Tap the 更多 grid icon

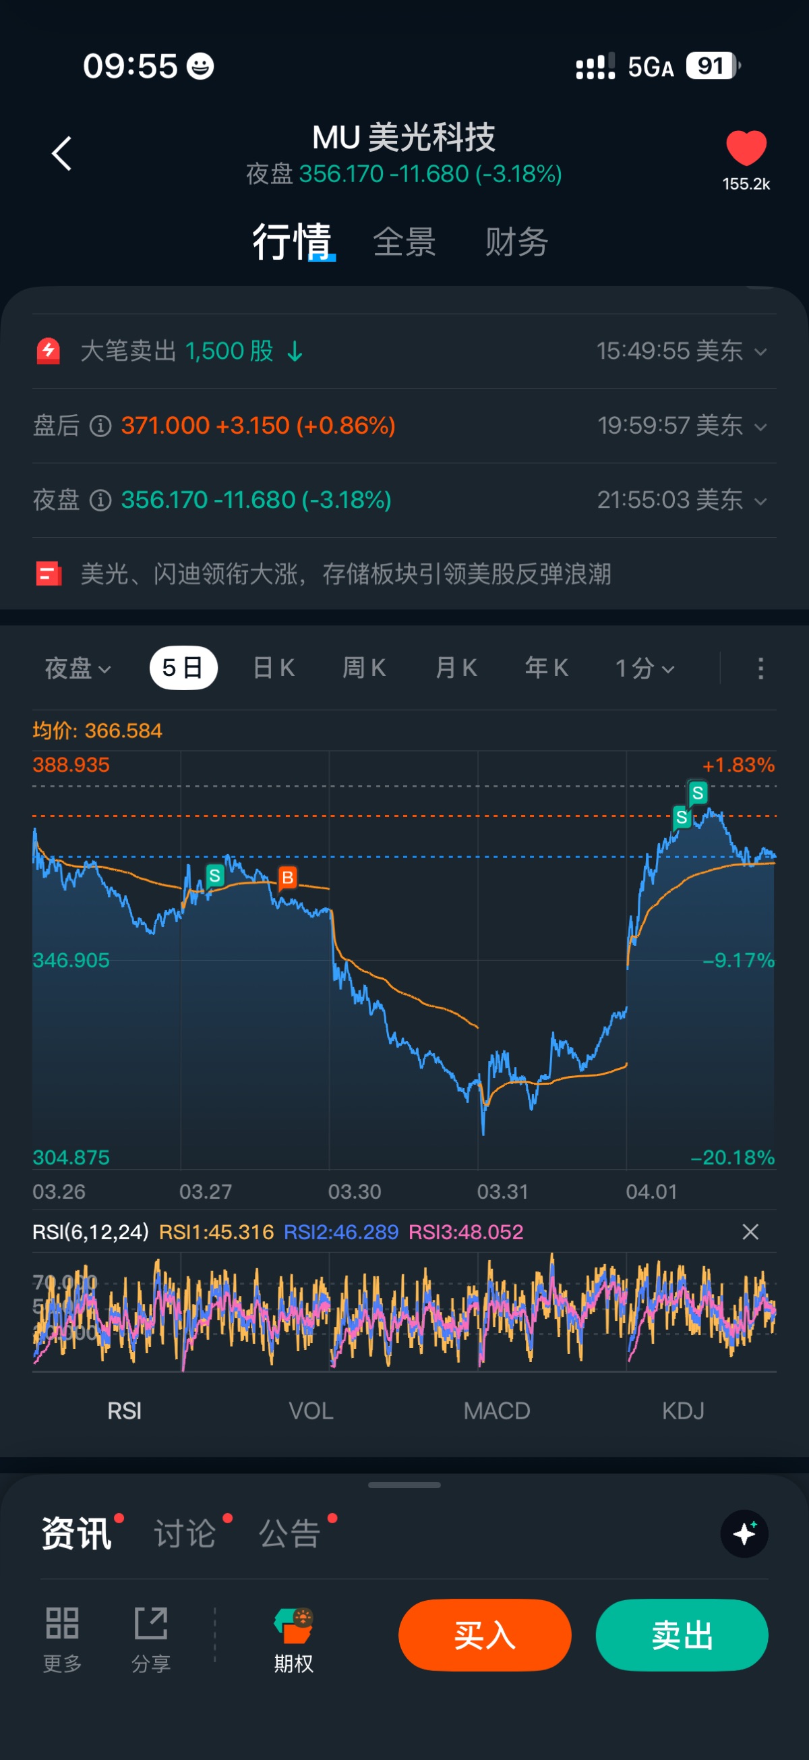pos(62,1623)
